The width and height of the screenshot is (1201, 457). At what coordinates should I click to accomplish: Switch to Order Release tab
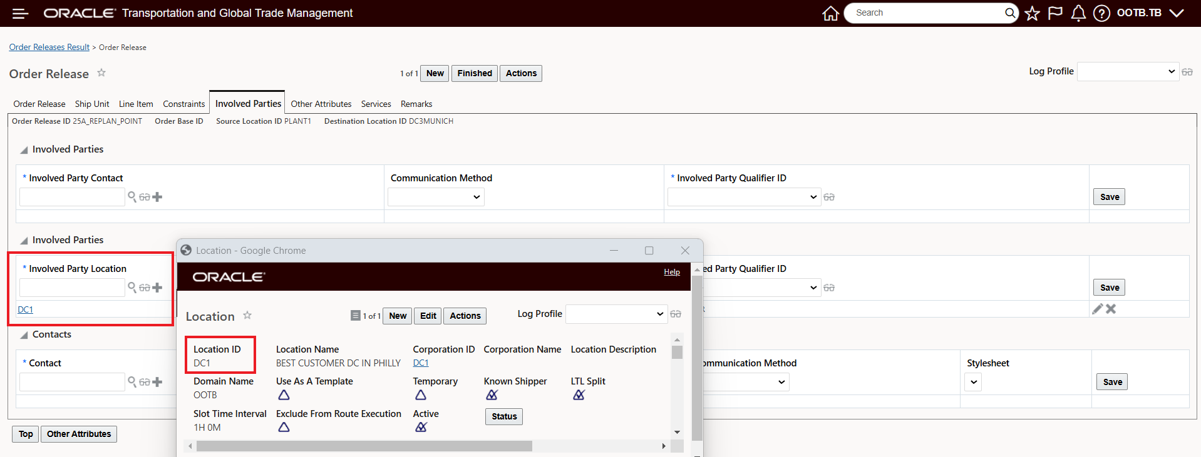[39, 104]
